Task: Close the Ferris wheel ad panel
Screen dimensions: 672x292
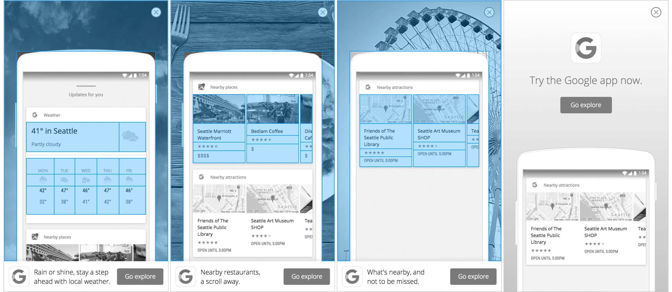Action: pyautogui.click(x=489, y=12)
